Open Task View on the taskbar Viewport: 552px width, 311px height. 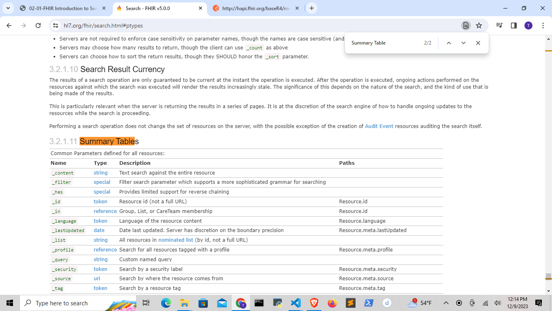146,303
